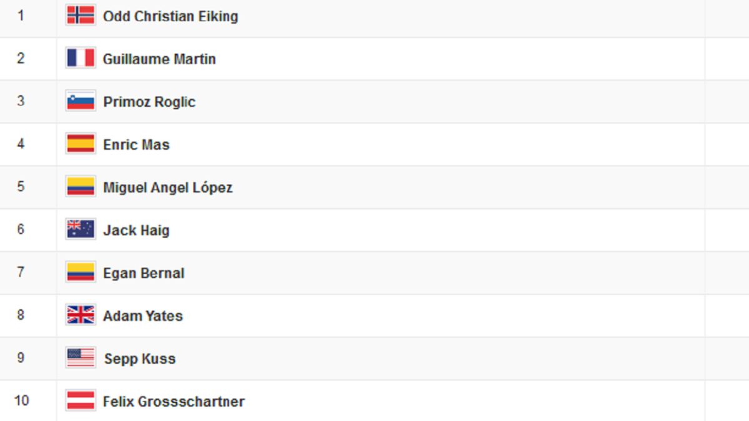Click the Australian flag by Jack Haig
Viewport: 749px width, 421px height.
[x=81, y=230]
